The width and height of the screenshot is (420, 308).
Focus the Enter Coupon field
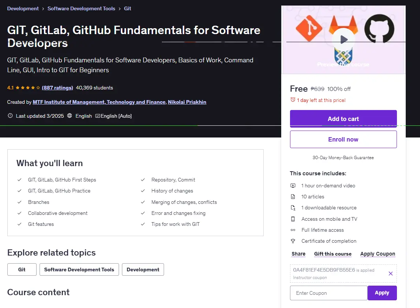tap(329, 293)
